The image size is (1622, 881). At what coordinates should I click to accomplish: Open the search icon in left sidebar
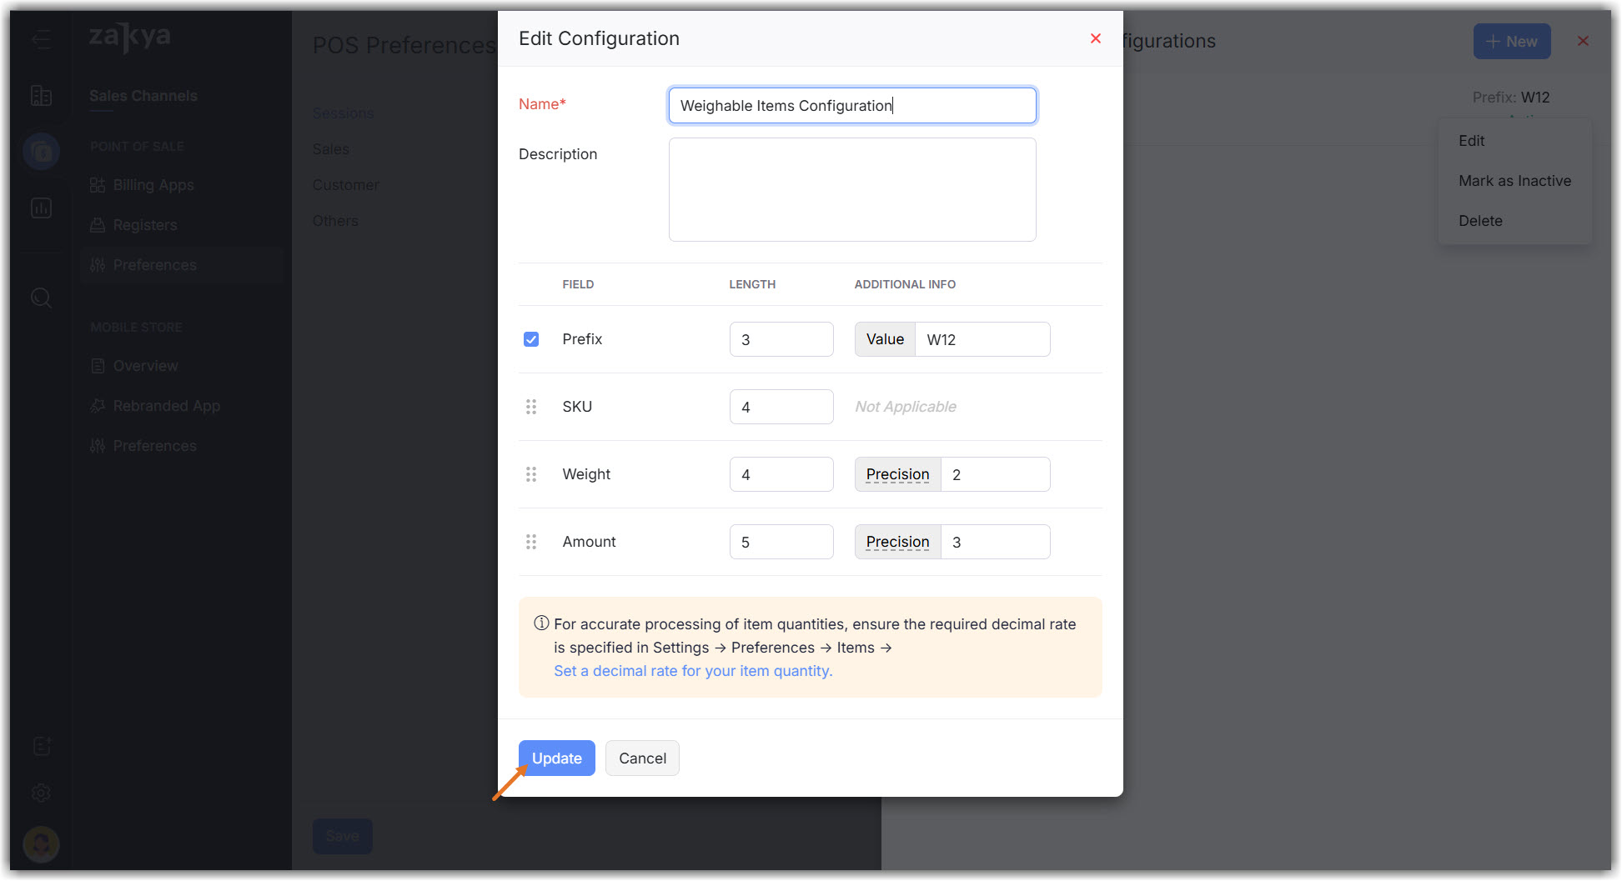point(41,298)
